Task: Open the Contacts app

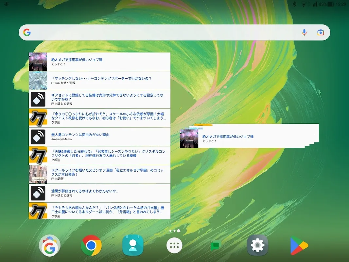Action: coord(133,245)
